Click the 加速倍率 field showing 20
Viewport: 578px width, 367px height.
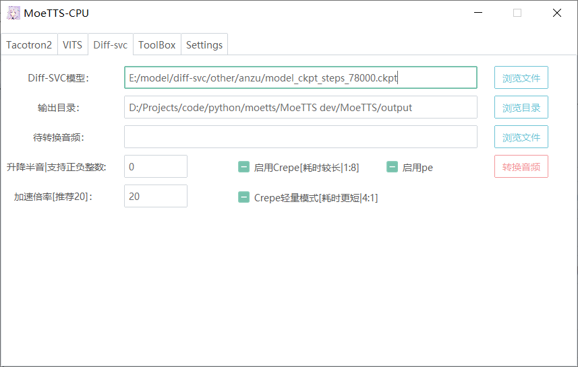156,196
